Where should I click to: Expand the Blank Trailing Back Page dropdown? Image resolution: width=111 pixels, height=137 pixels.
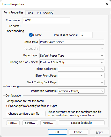tap(81, 83)
